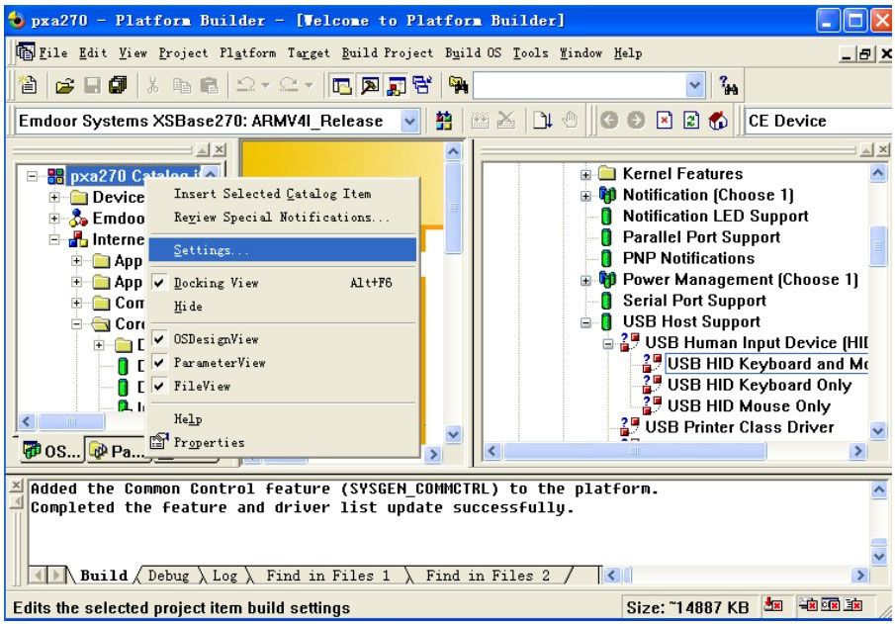Open the platform configuration dropdown
Screen dimensions: 895x624
coord(410,121)
